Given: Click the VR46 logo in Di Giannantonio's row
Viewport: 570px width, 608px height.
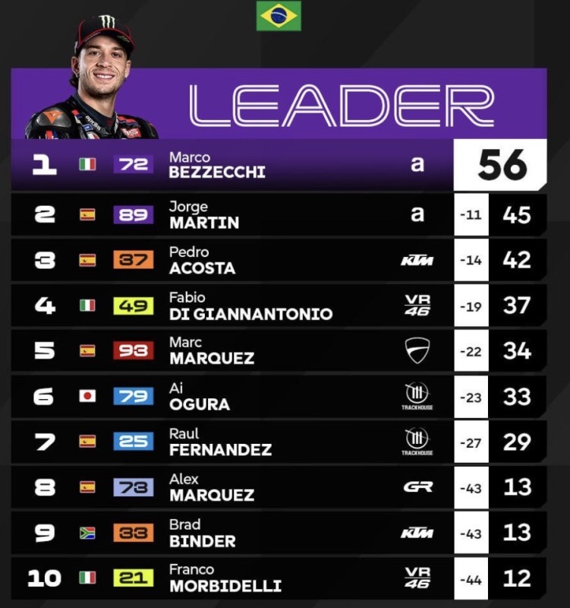Looking at the screenshot, I should tap(417, 306).
